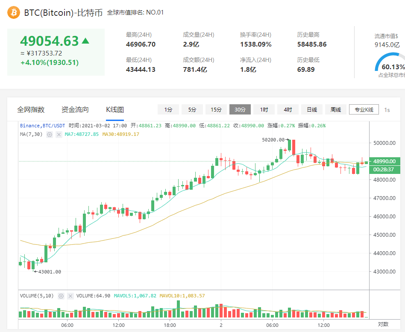
Task: Select the 1时 interval option
Action: [x=264, y=109]
